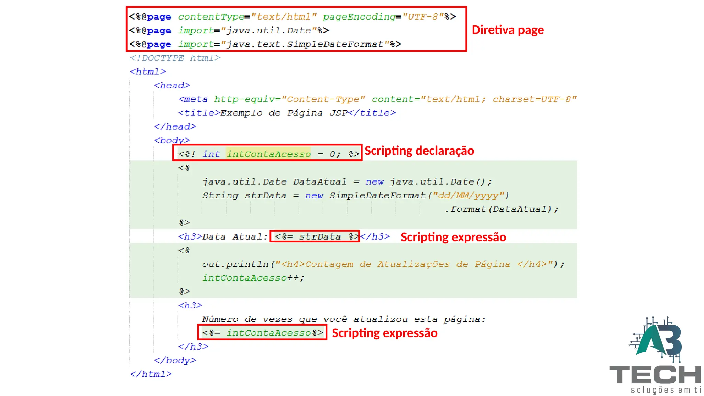Viewport: 704px width, 396px height.
Task: Click the closing </body> tag
Action: point(175,361)
